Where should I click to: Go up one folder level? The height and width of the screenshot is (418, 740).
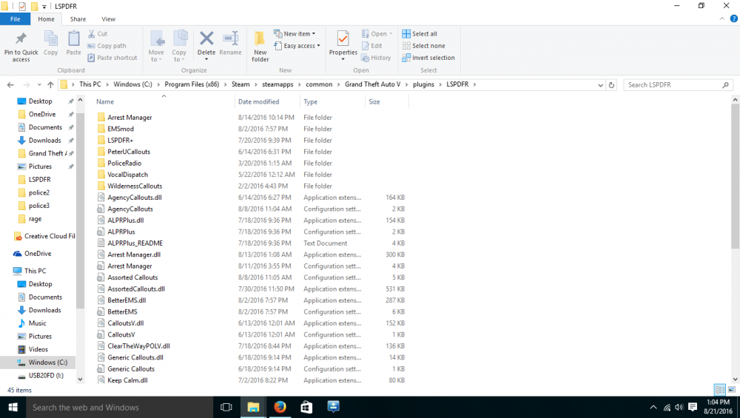click(50, 85)
